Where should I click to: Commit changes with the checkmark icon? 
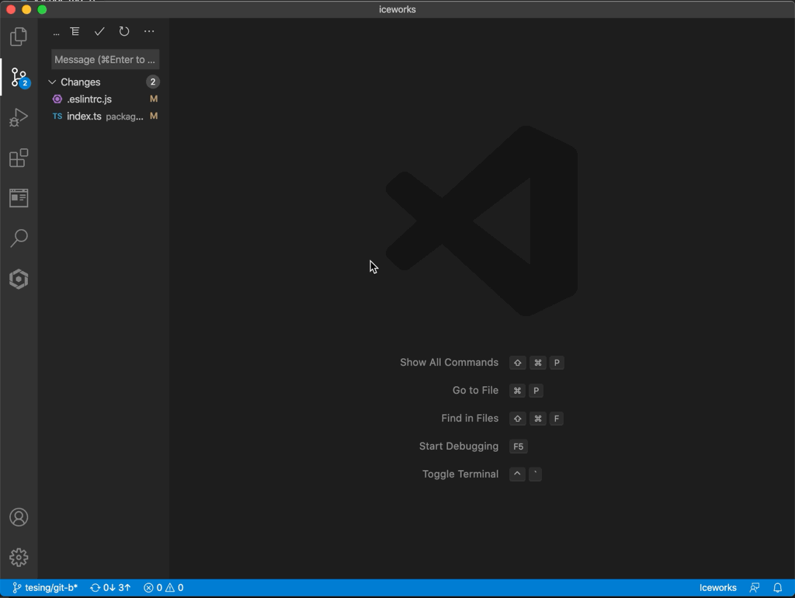click(99, 32)
